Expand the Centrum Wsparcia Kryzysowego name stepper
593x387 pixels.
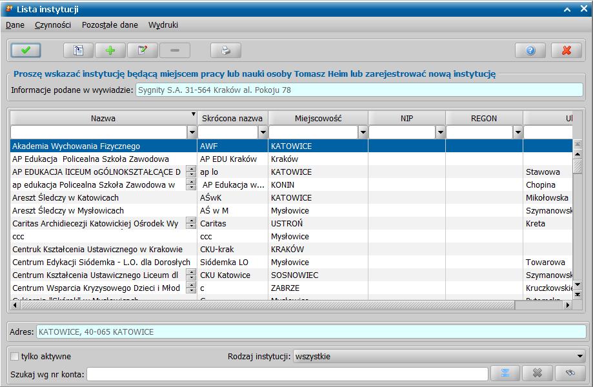click(x=192, y=288)
